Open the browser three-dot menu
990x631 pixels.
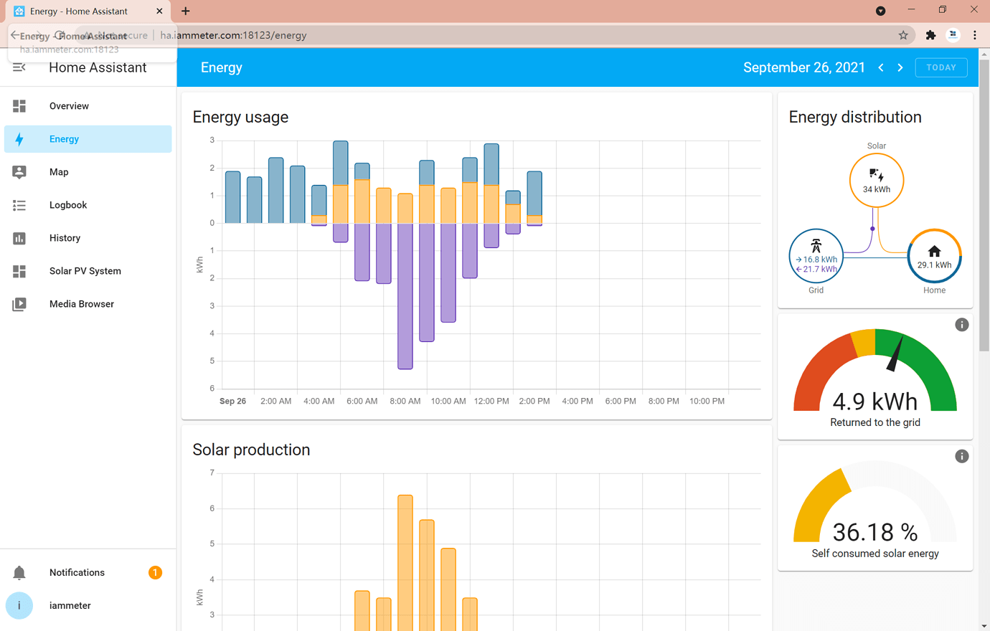974,34
